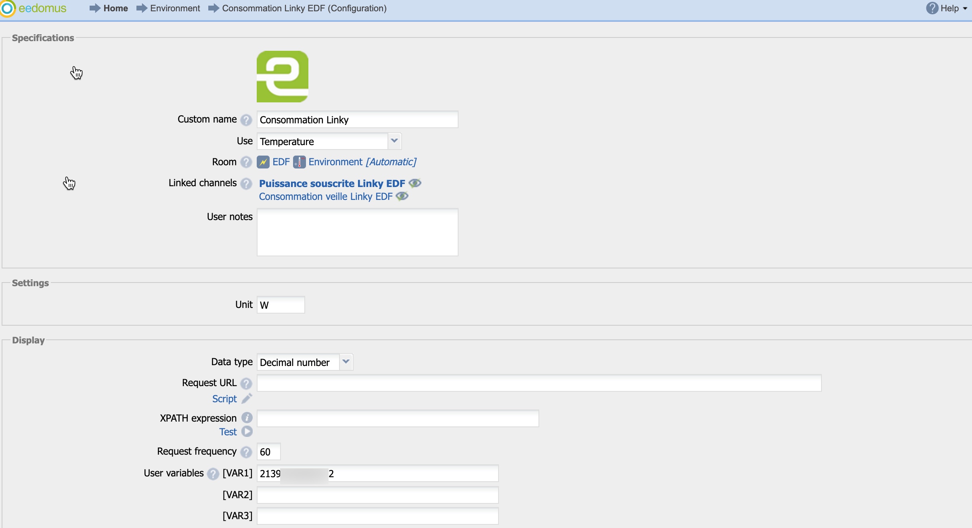Image resolution: width=972 pixels, height=528 pixels.
Task: Open the Help menu label
Action: tap(949, 8)
